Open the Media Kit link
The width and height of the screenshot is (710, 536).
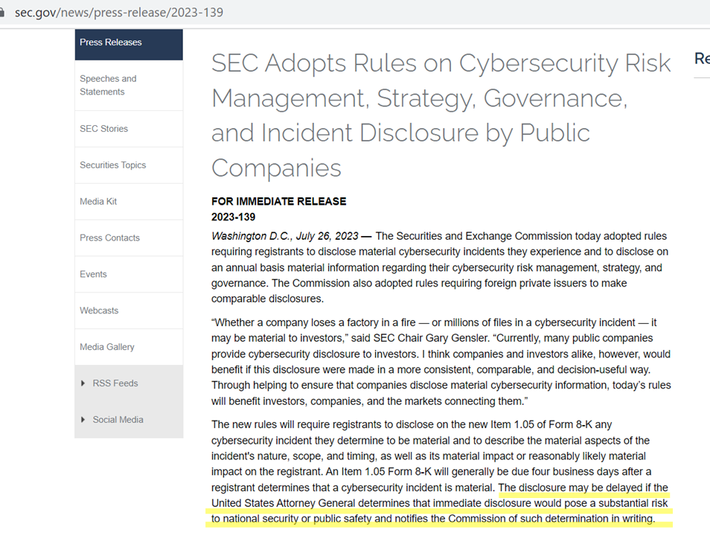coord(98,202)
